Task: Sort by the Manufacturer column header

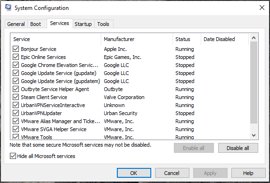Action: click(137, 39)
